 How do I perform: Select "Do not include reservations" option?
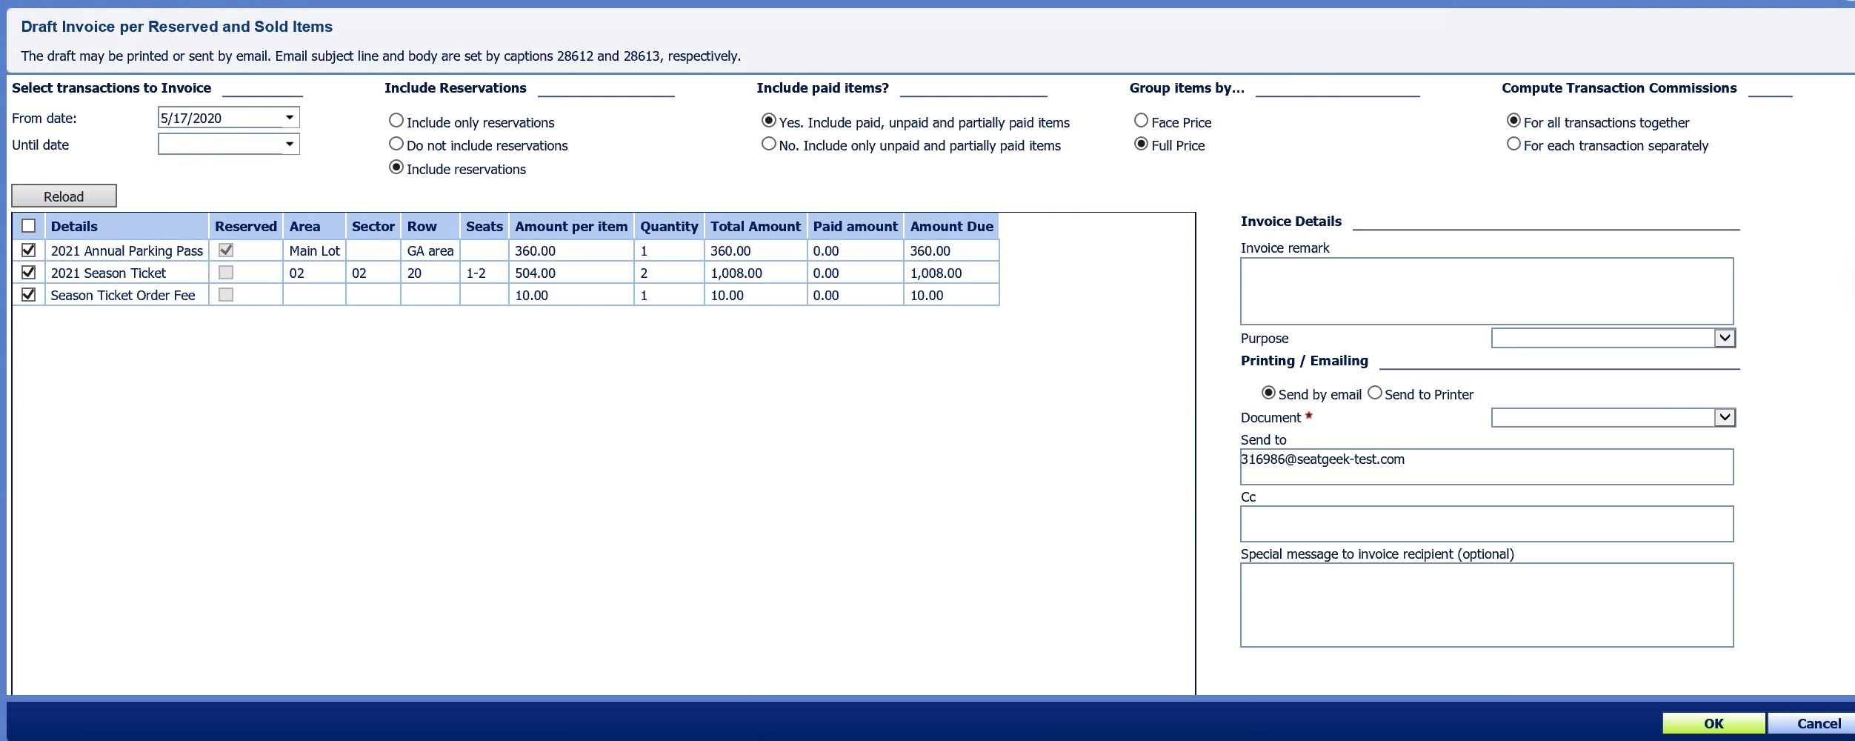[x=396, y=144]
